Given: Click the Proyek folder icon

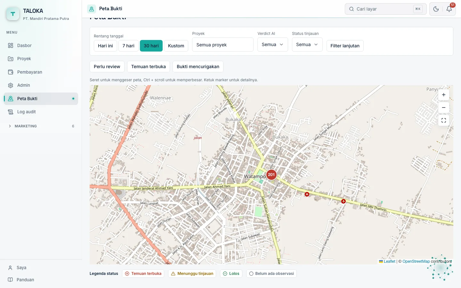Looking at the screenshot, I should 11,59.
